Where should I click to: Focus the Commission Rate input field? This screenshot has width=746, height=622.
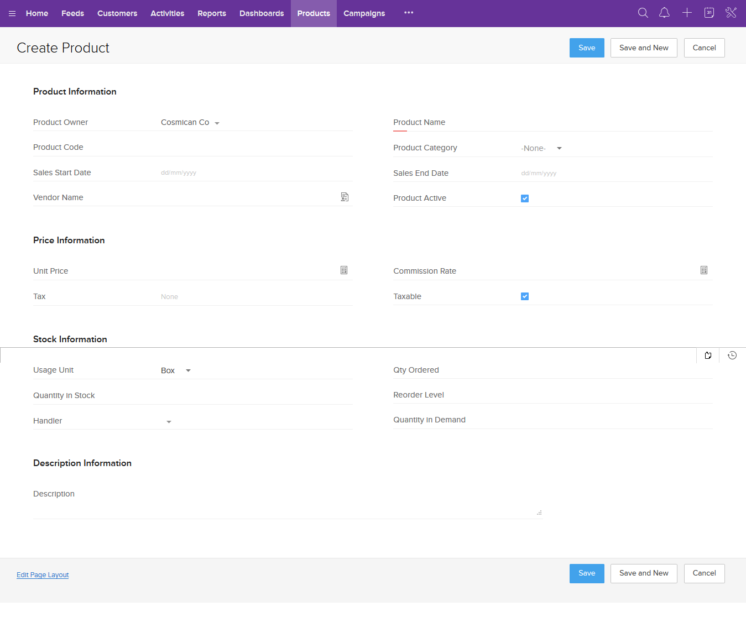point(609,271)
